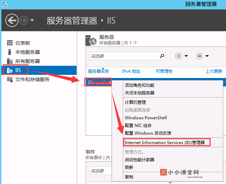
Task: Open 文件和存储服务 in the sidebar
Action: [x=33, y=79]
